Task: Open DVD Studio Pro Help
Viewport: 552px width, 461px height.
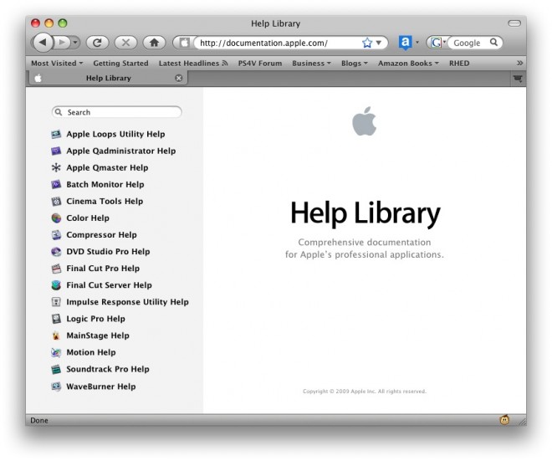Action: pyautogui.click(x=108, y=252)
